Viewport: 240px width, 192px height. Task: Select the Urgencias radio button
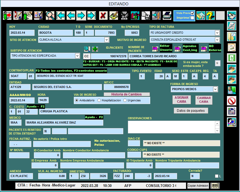click(125, 100)
